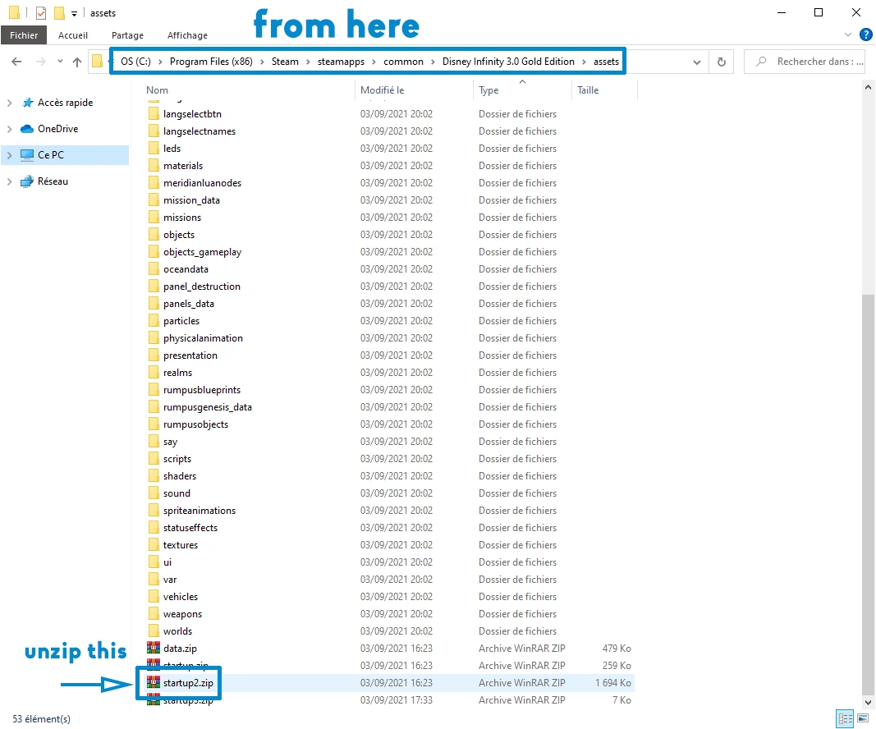Select the leds folder icon
Viewport: 876px width, 729px height.
(x=154, y=149)
